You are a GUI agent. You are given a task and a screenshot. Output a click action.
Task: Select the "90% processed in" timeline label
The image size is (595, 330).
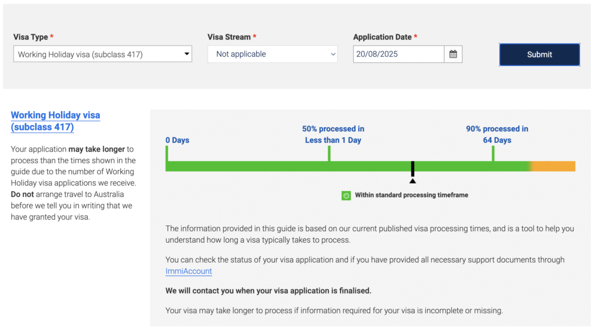(x=497, y=129)
